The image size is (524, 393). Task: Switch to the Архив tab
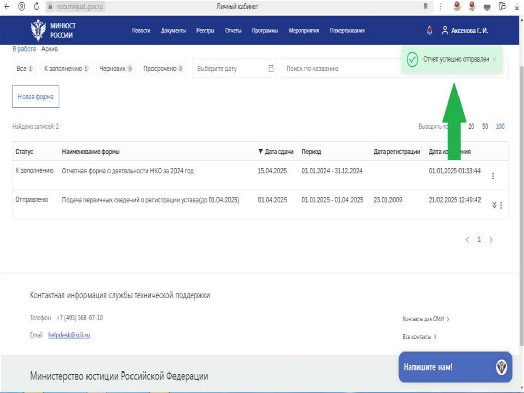(x=50, y=49)
